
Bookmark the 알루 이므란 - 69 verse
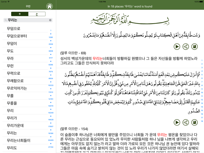coord(194,47)
